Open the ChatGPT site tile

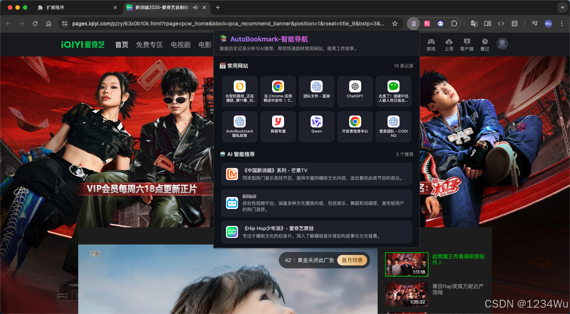(x=355, y=92)
